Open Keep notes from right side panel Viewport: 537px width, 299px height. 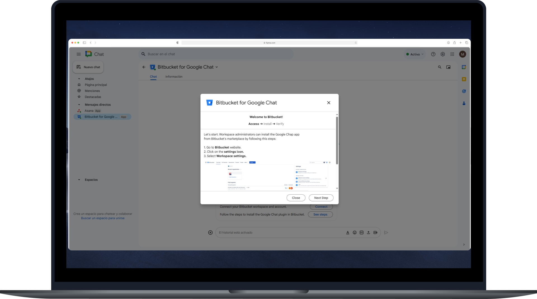click(464, 79)
